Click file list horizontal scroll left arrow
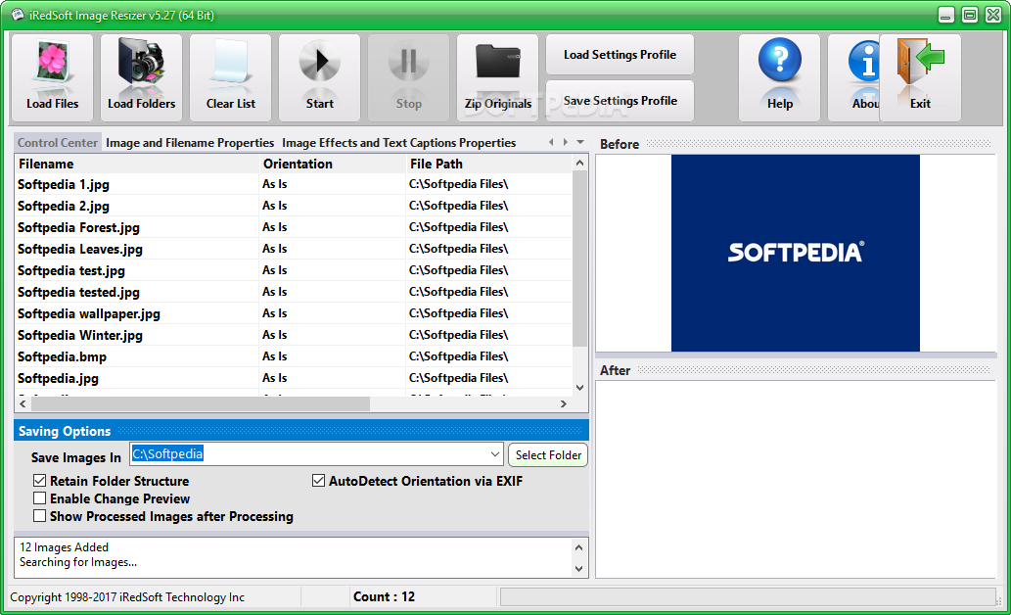1011x615 pixels. tap(23, 404)
